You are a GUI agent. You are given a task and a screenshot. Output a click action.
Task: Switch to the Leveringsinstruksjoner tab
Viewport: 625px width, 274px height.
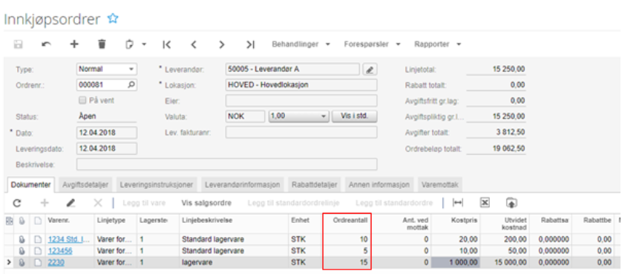click(156, 185)
